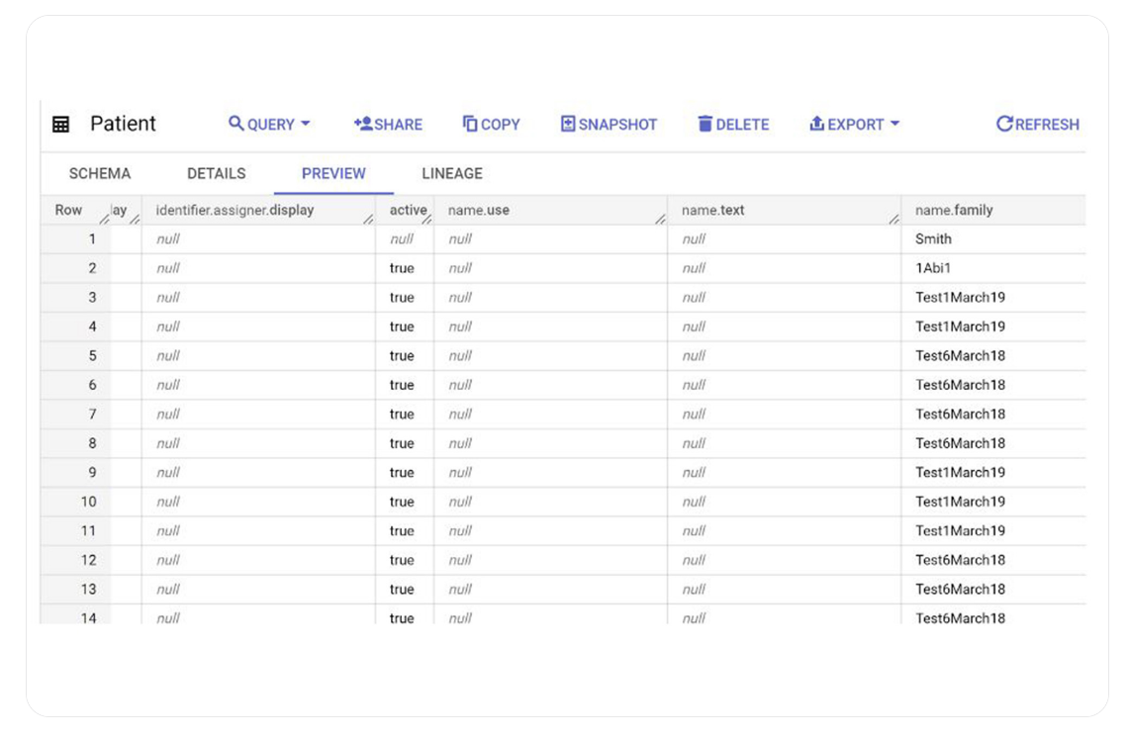The image size is (1130, 741).
Task: Switch to the Schema tab
Action: coord(100,173)
